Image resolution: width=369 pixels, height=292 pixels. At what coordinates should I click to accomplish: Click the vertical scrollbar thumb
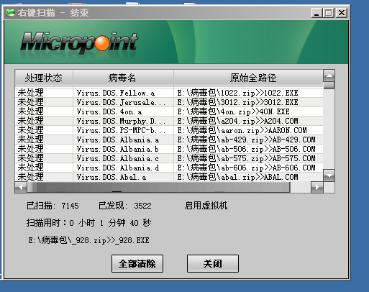(x=329, y=85)
